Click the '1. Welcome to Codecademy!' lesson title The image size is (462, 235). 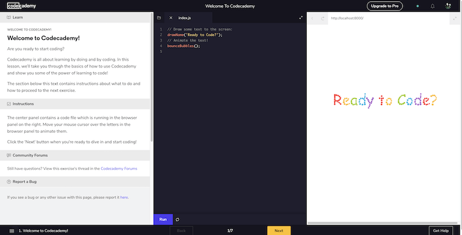point(43,231)
